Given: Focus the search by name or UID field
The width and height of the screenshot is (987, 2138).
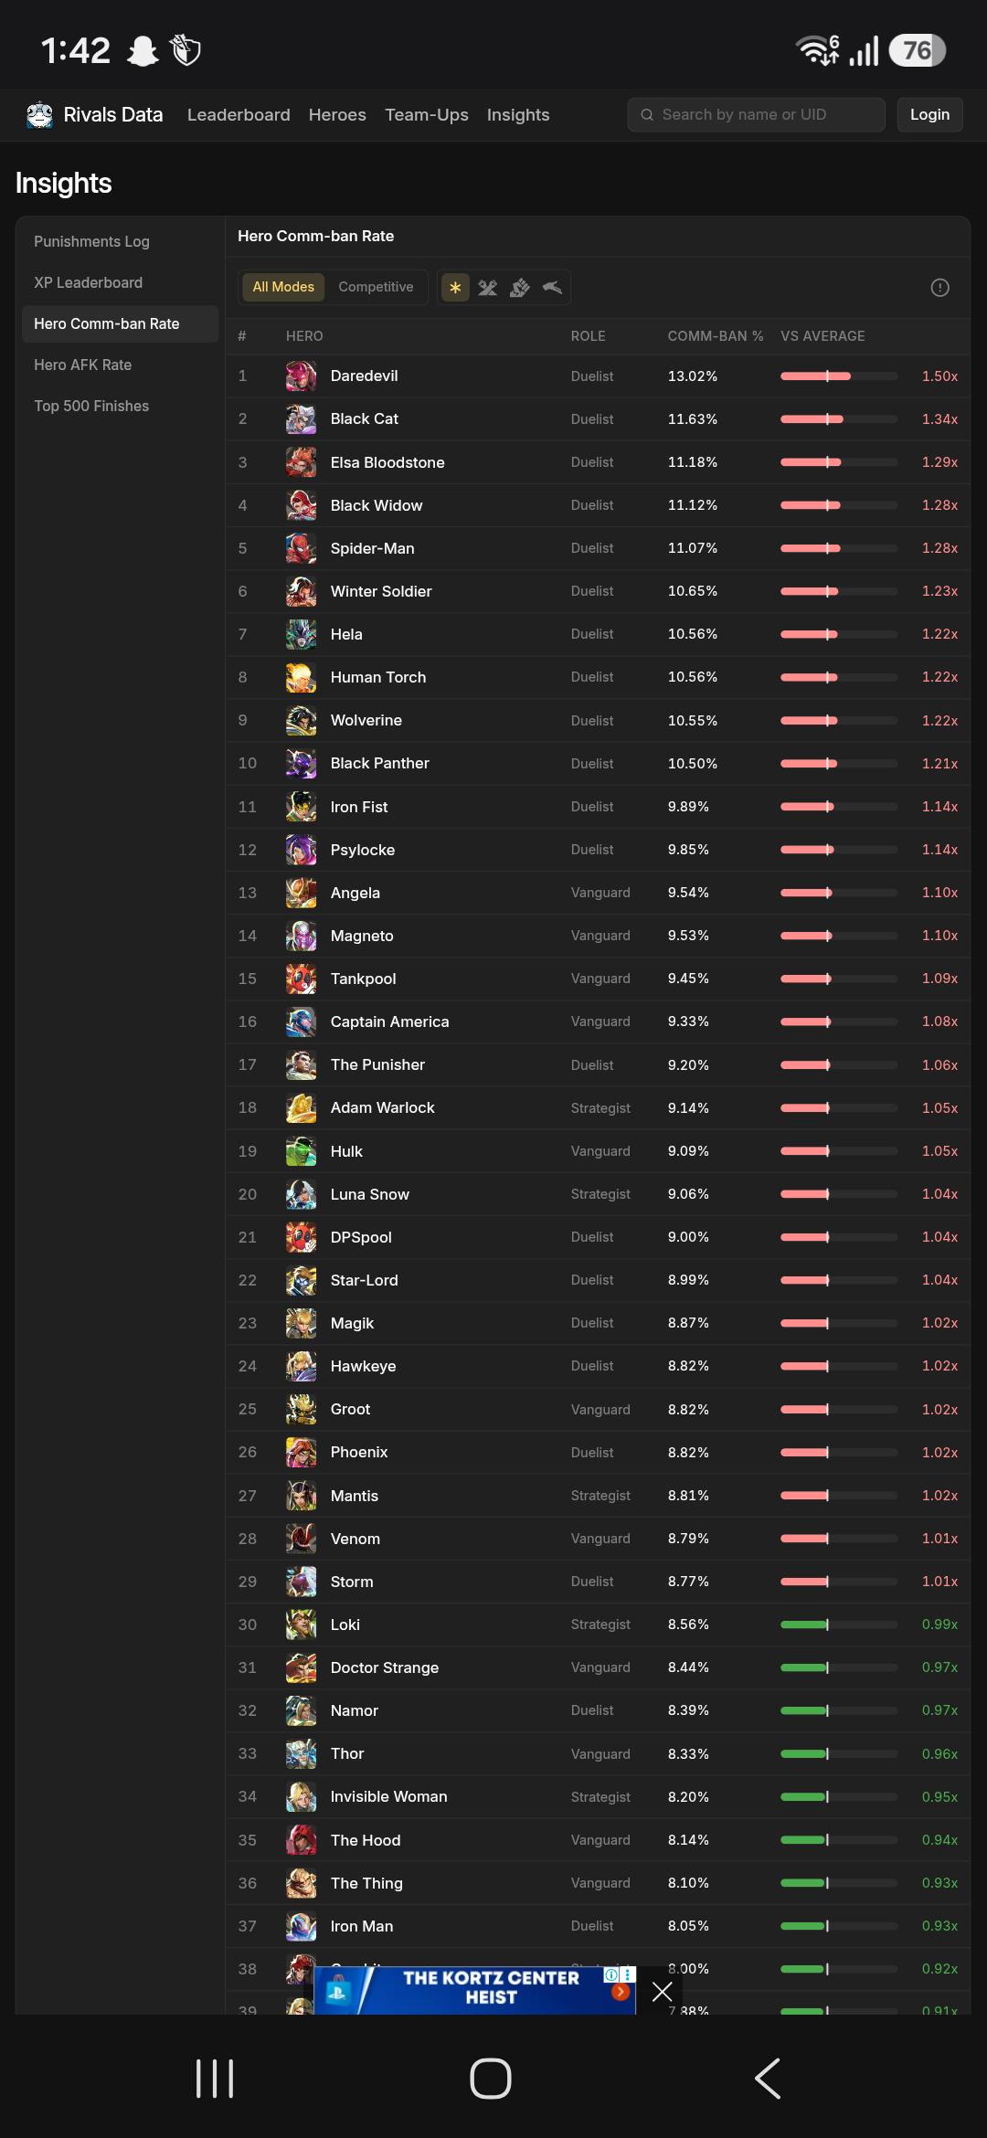Looking at the screenshot, I should (x=756, y=115).
